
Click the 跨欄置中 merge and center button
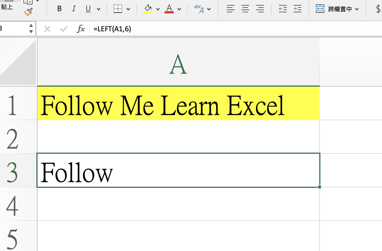click(334, 9)
